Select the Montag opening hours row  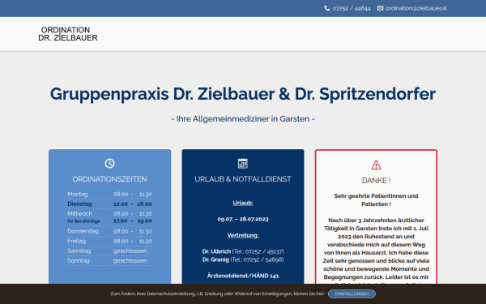point(109,195)
